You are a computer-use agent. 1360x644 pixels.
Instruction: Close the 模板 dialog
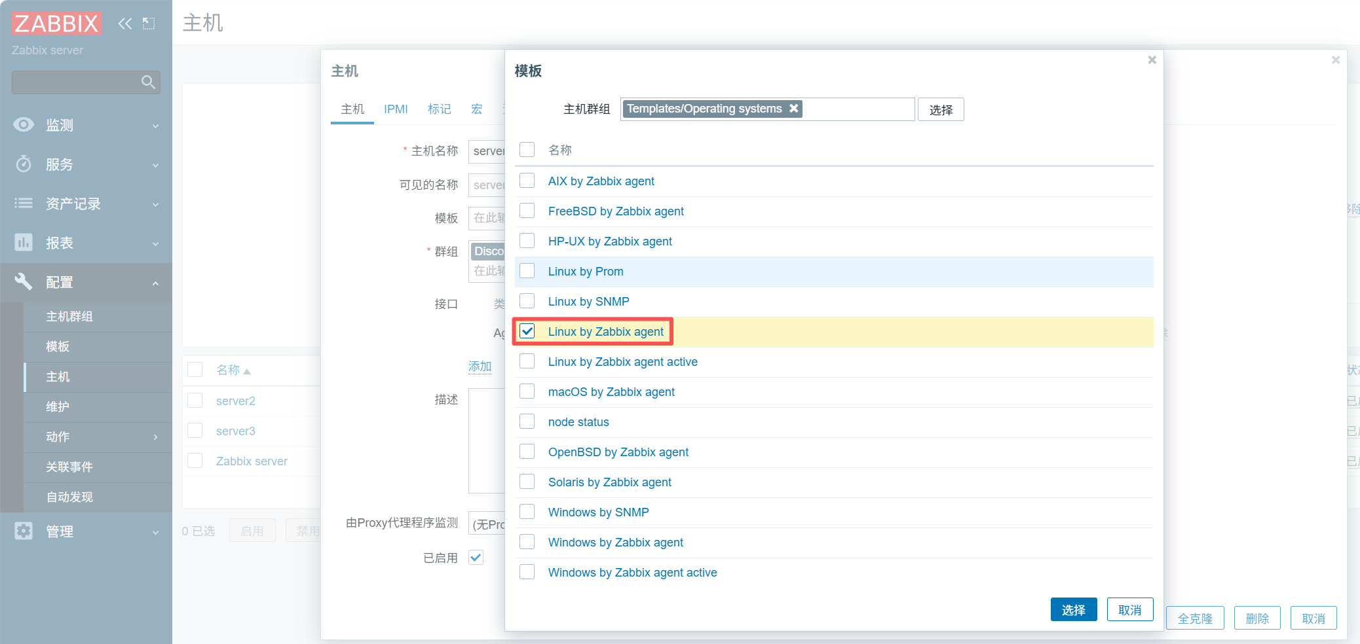1152,60
